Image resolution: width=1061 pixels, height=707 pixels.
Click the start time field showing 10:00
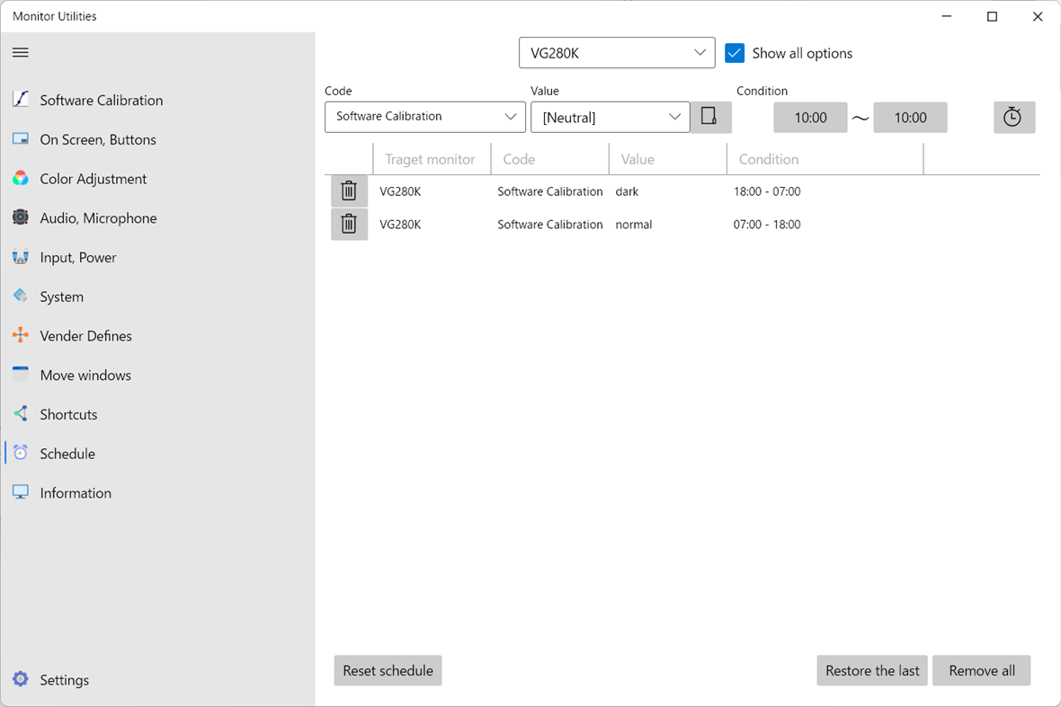(810, 117)
